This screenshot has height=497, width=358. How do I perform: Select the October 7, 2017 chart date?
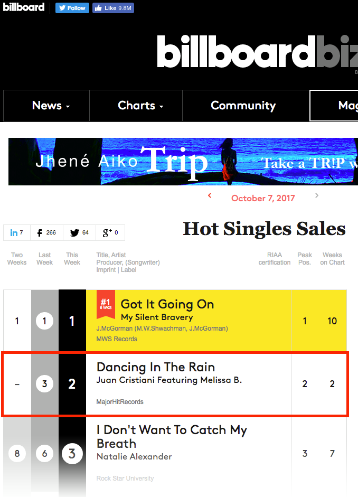tap(263, 199)
